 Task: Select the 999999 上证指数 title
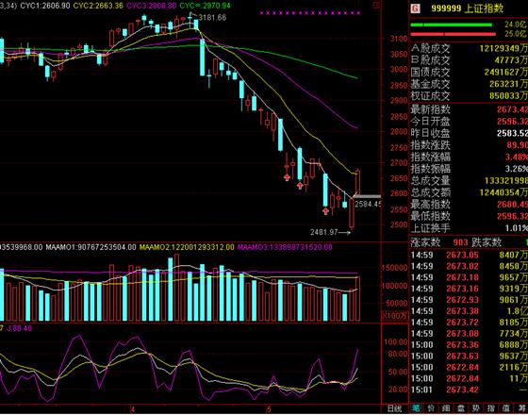[x=467, y=8]
